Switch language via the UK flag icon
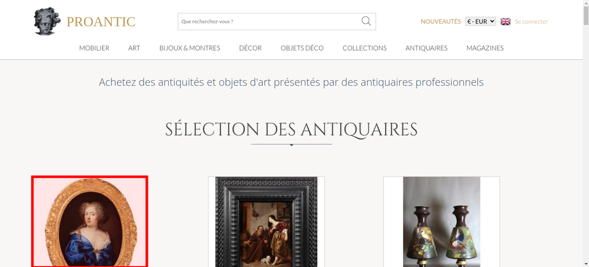589x267 pixels. click(x=505, y=21)
